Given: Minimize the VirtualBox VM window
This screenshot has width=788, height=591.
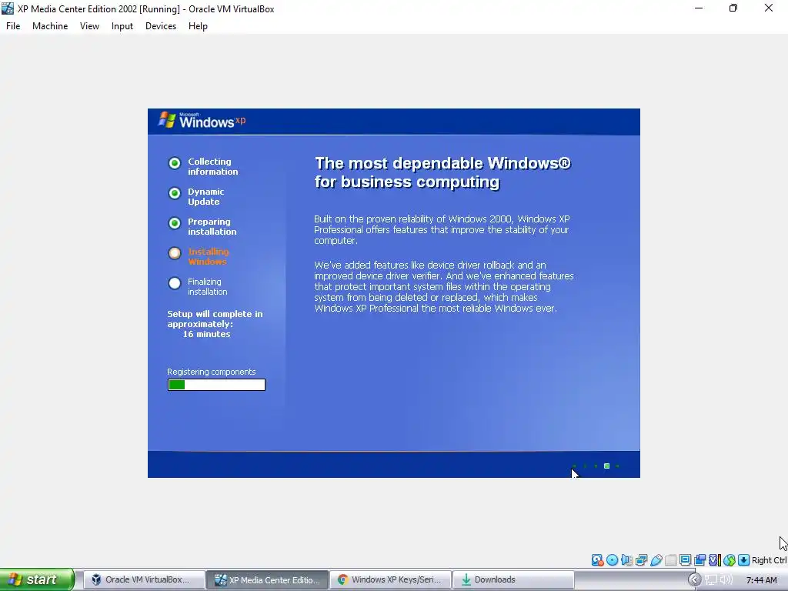Looking at the screenshot, I should (x=699, y=8).
